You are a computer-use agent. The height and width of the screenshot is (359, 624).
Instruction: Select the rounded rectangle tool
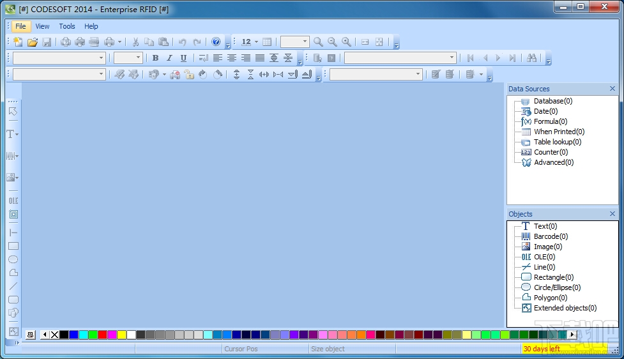[13, 300]
